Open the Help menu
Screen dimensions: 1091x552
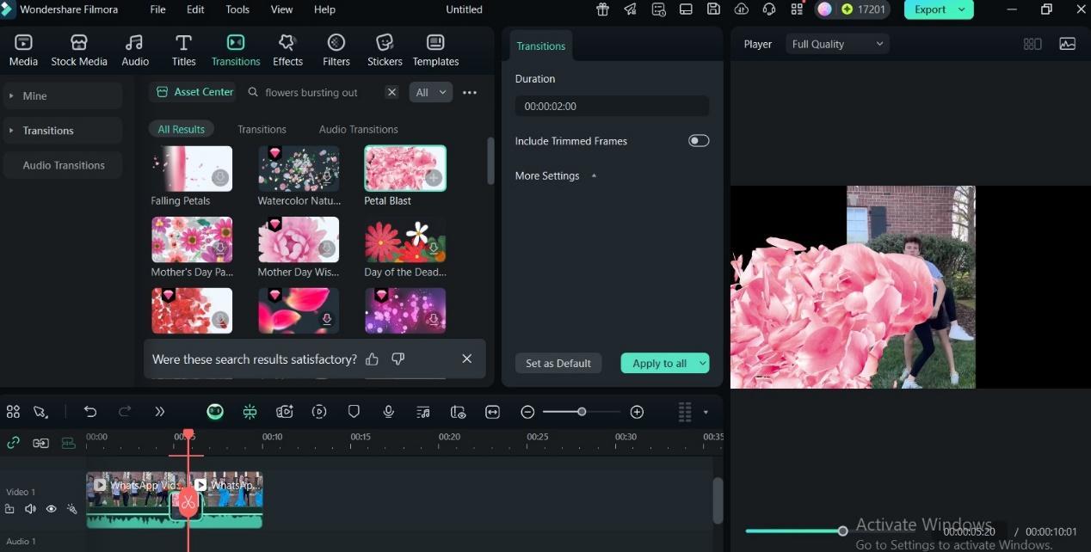(324, 9)
